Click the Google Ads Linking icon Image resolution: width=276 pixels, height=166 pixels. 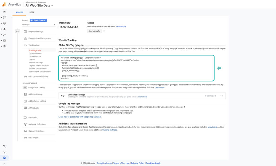pyautogui.click(x=25, y=88)
